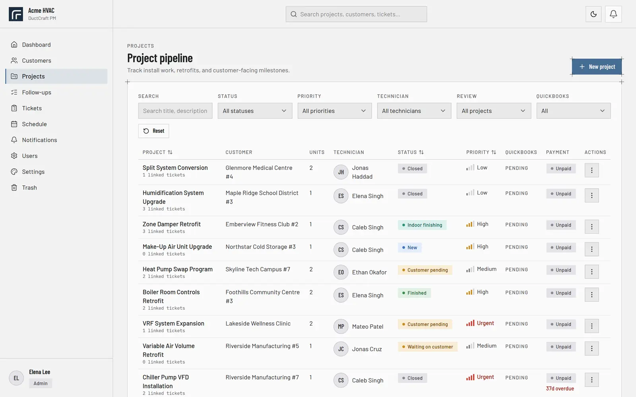Open the Zone Damper Retrofit project

(172, 224)
